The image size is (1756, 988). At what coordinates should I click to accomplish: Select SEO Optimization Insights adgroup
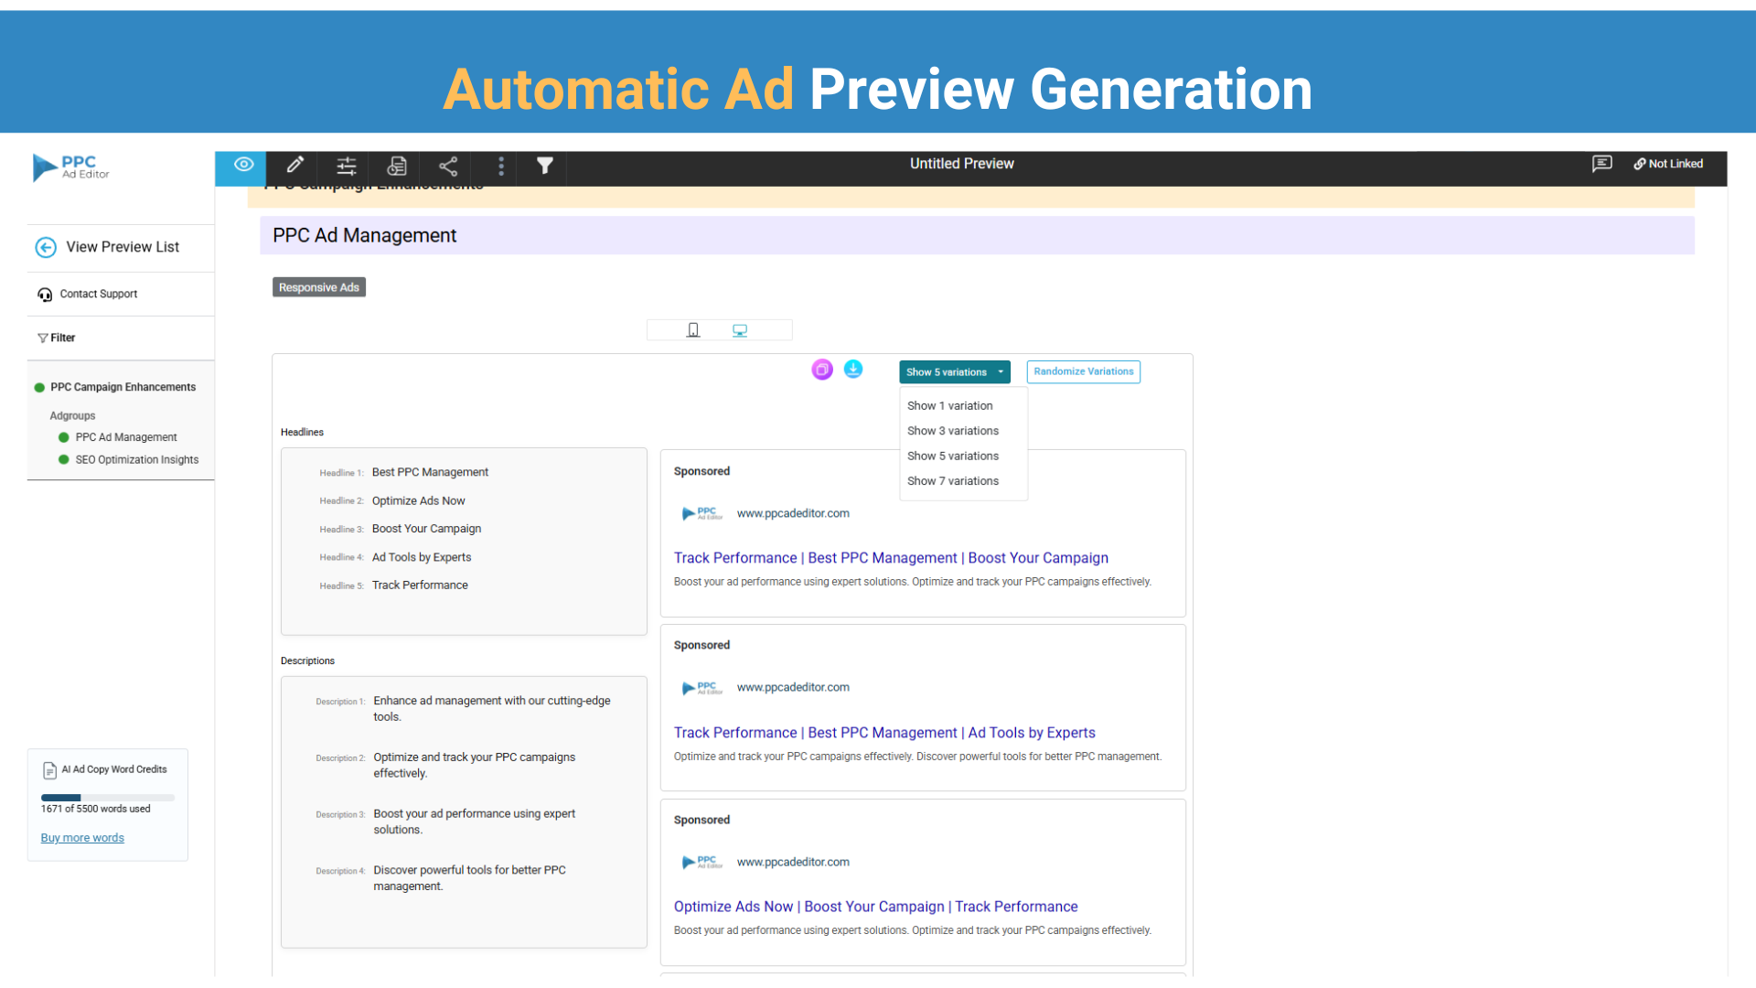(x=136, y=460)
